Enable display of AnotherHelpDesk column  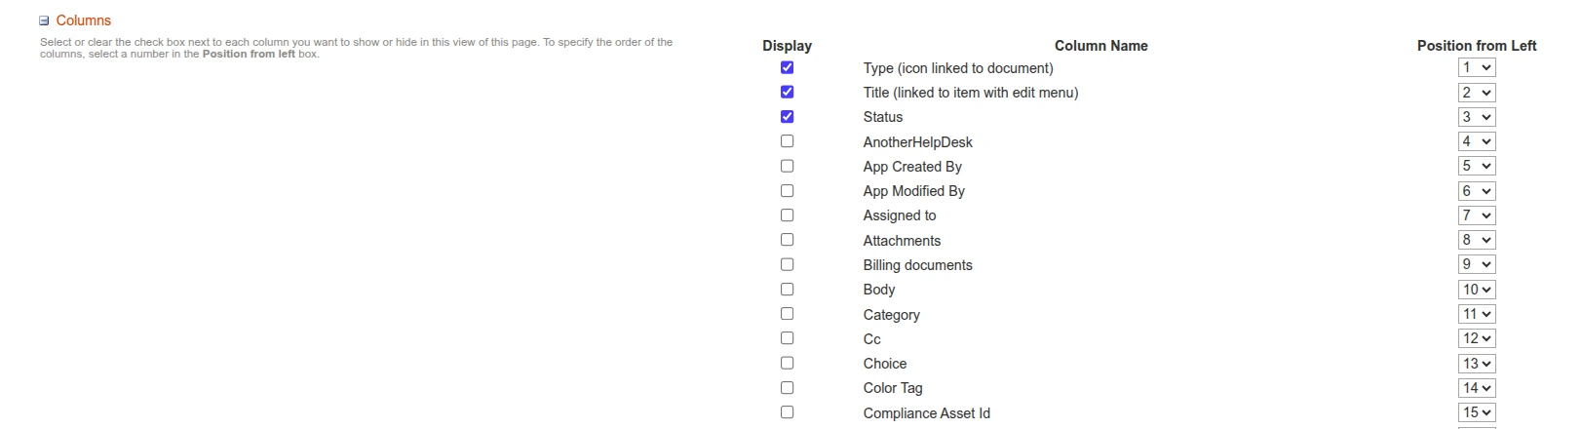point(787,141)
